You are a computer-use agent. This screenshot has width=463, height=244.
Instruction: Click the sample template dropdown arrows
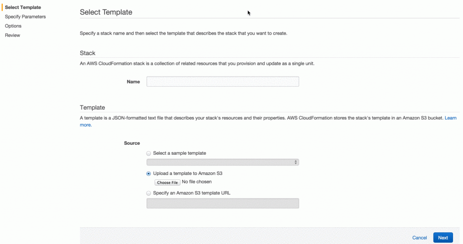coord(296,162)
